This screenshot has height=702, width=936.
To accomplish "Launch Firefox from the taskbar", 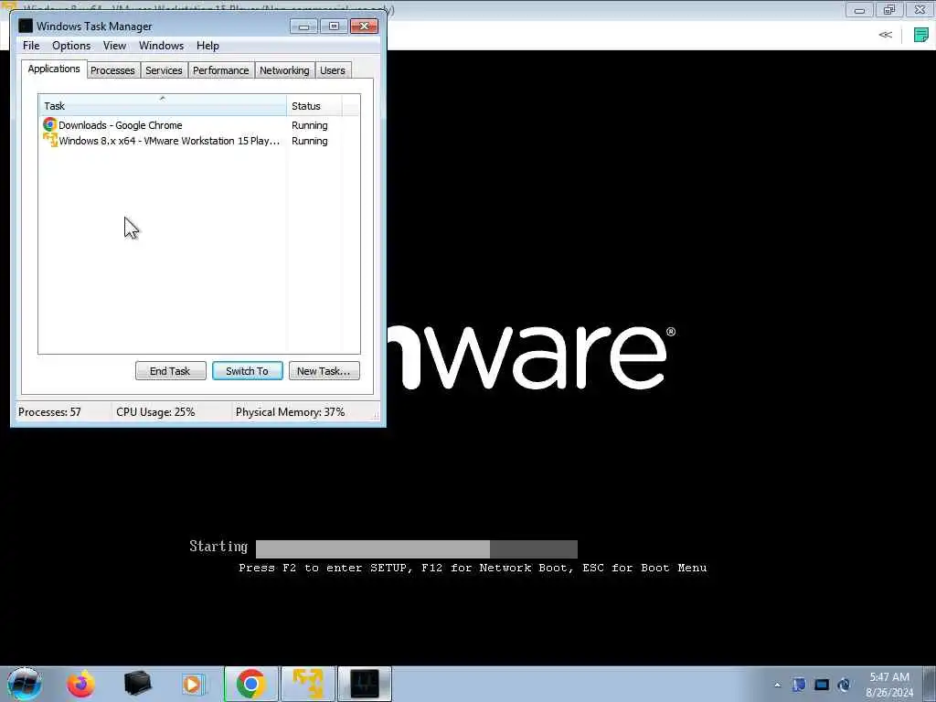I will [80, 684].
